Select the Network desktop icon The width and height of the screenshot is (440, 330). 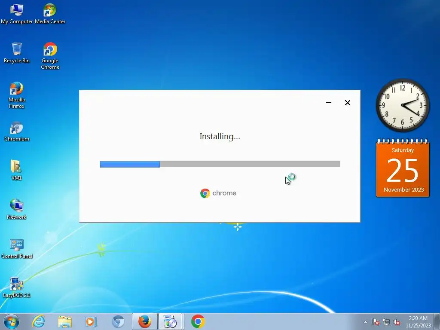click(x=17, y=209)
